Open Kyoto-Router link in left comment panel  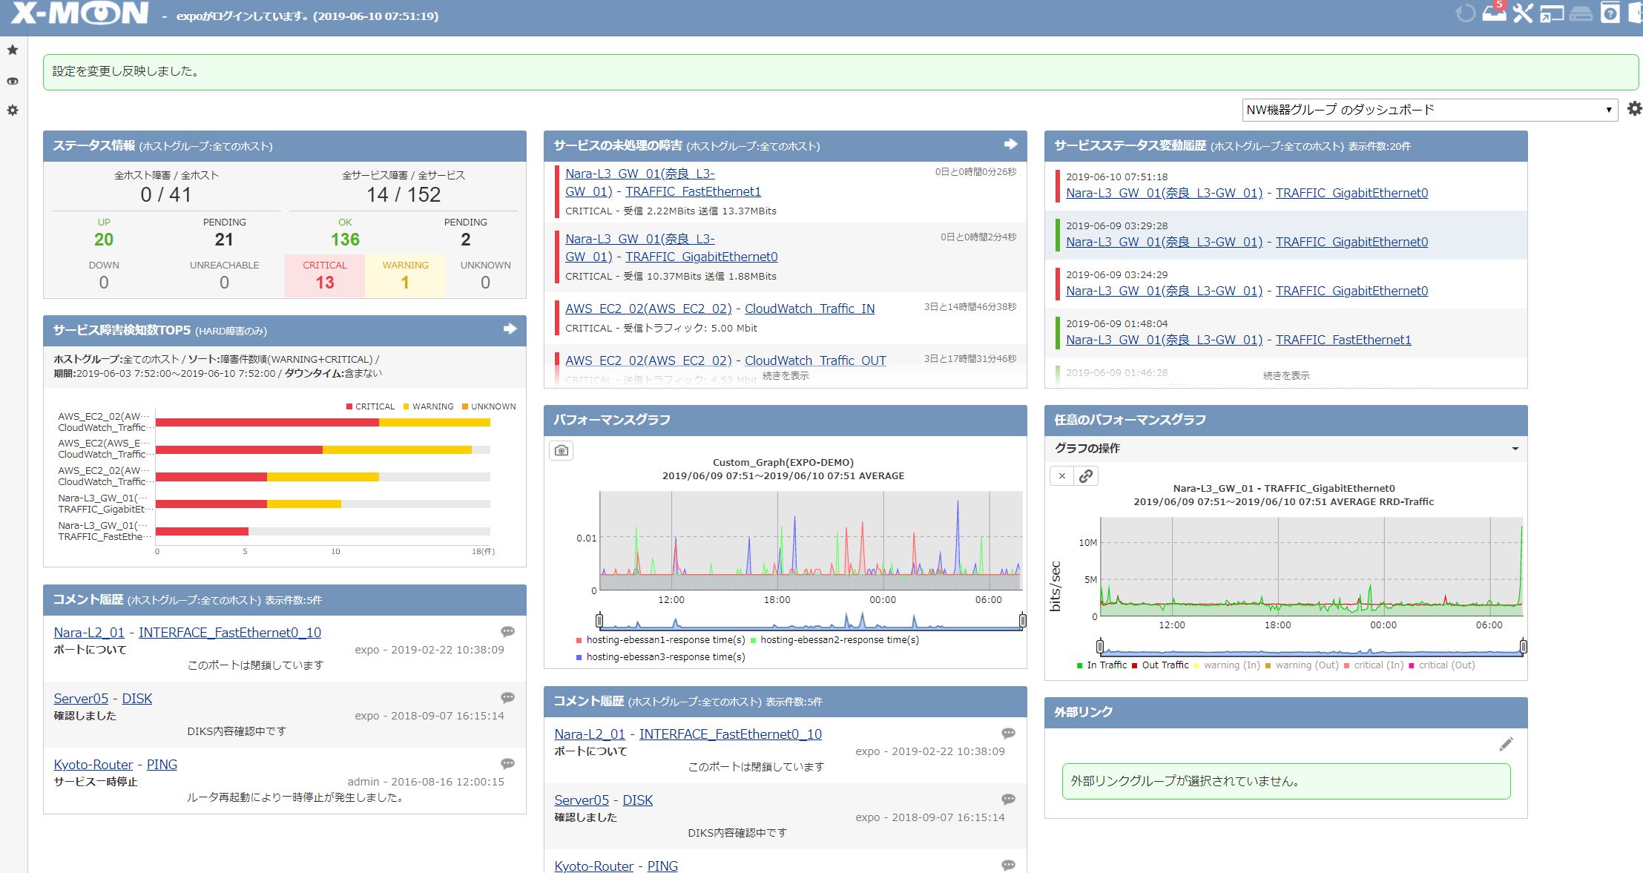pos(93,765)
